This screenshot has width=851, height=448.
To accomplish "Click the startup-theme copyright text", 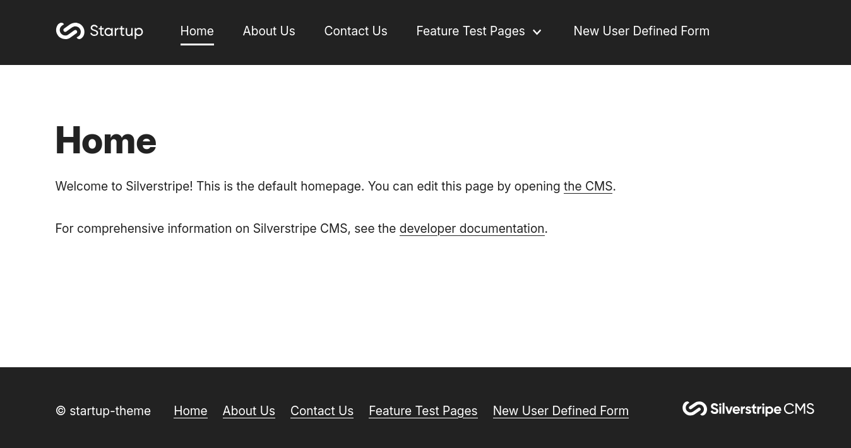I will (x=103, y=411).
